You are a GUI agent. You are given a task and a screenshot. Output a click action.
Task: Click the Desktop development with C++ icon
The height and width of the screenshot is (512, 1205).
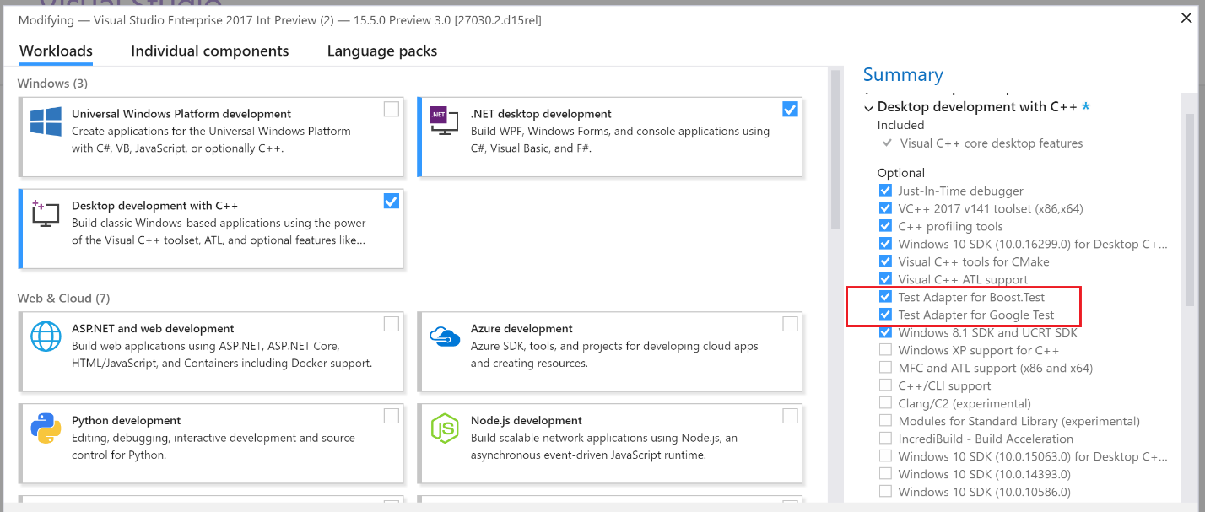tap(46, 213)
